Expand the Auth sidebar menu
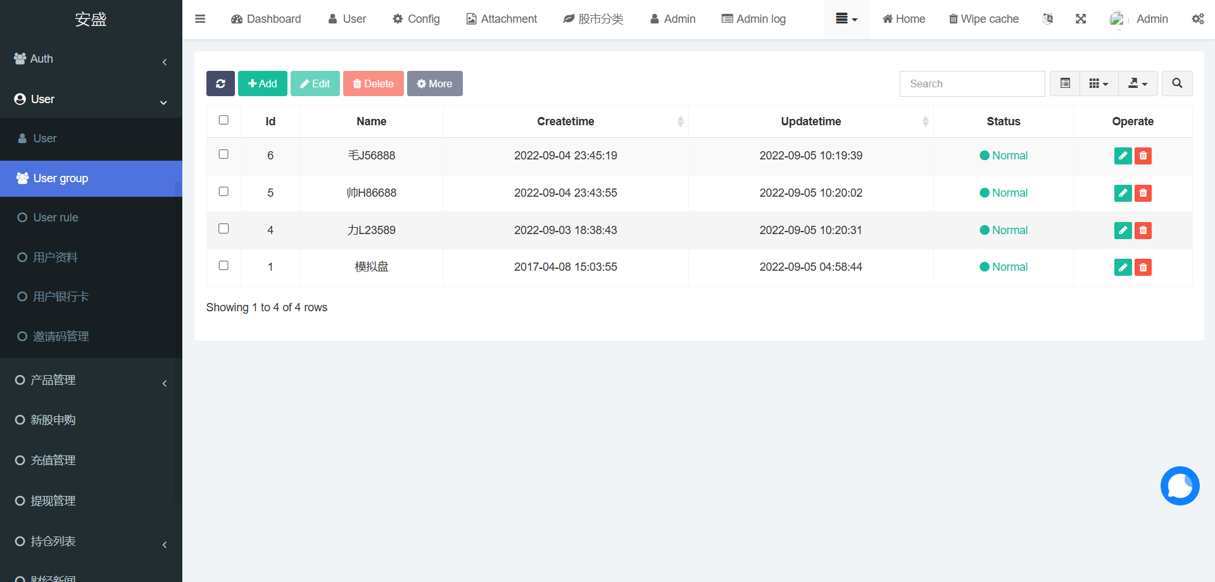1215x582 pixels. (x=91, y=59)
